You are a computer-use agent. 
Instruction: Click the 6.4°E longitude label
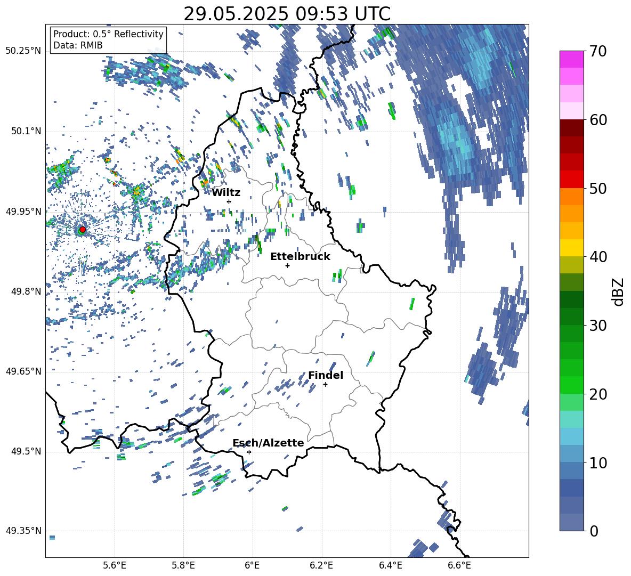pos(390,565)
